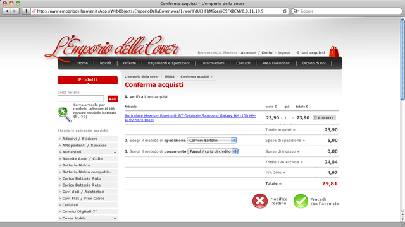405x227 pixels.
Task: Reload the page using refresh icon
Action: [x=285, y=11]
